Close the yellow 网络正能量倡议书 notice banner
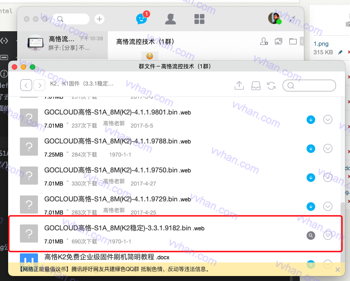Viewport: 350px width, 281px height. pyautogui.click(x=338, y=270)
